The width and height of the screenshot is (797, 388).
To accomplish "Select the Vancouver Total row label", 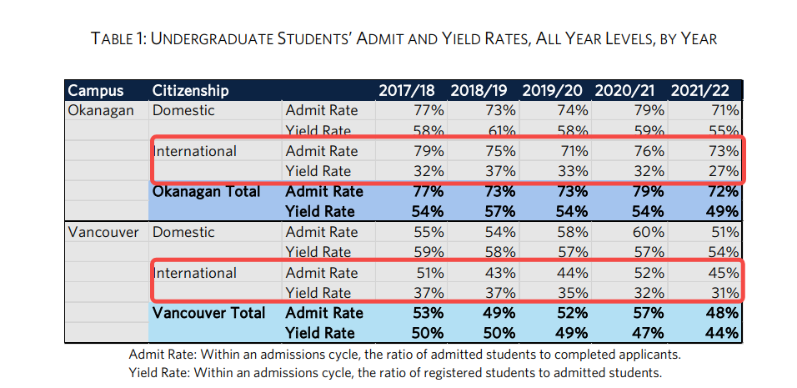I will 208,313.
